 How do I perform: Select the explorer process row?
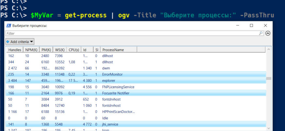(111, 81)
